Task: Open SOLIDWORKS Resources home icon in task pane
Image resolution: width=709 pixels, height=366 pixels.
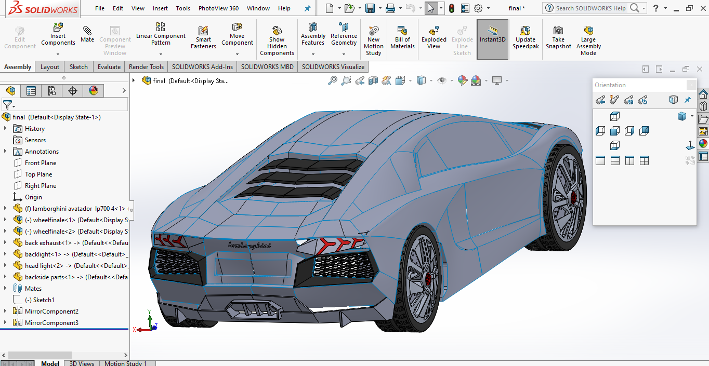Action: [x=703, y=94]
